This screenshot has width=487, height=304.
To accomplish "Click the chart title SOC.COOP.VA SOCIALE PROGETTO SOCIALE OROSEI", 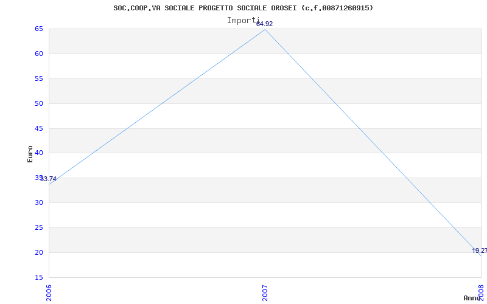I will pyautogui.click(x=243, y=8).
